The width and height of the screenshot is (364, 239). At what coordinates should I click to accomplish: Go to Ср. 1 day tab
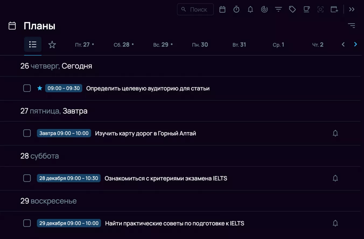pos(278,45)
